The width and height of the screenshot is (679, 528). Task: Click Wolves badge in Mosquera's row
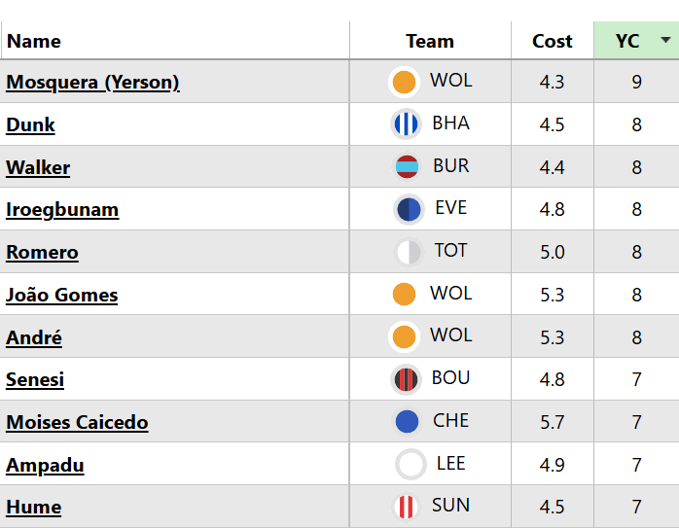pos(404,82)
